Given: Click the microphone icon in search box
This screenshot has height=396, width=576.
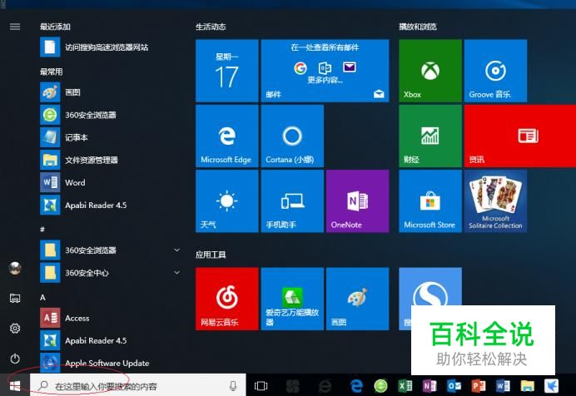Looking at the screenshot, I should [x=233, y=386].
